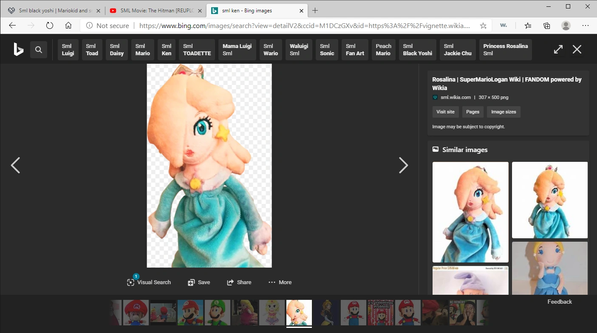Open the browser home page
This screenshot has height=333, width=597.
coord(68,25)
